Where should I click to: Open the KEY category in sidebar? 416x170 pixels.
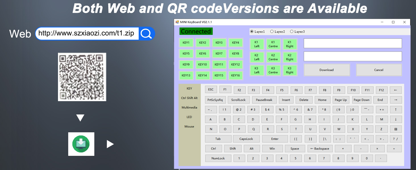(x=189, y=88)
